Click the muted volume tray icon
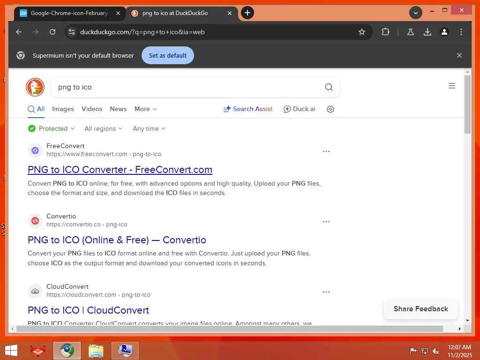The width and height of the screenshot is (480, 360). tap(435, 351)
